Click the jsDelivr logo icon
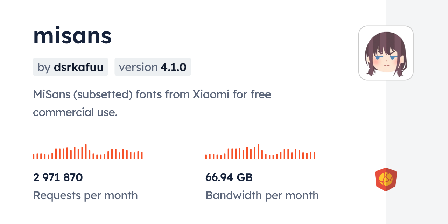 pos(386,180)
